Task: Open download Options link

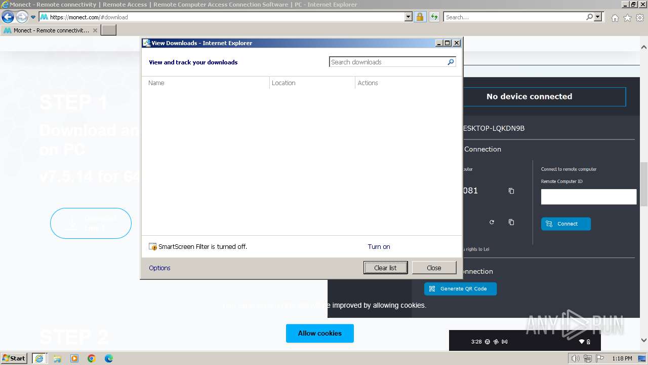Action: pos(159,268)
